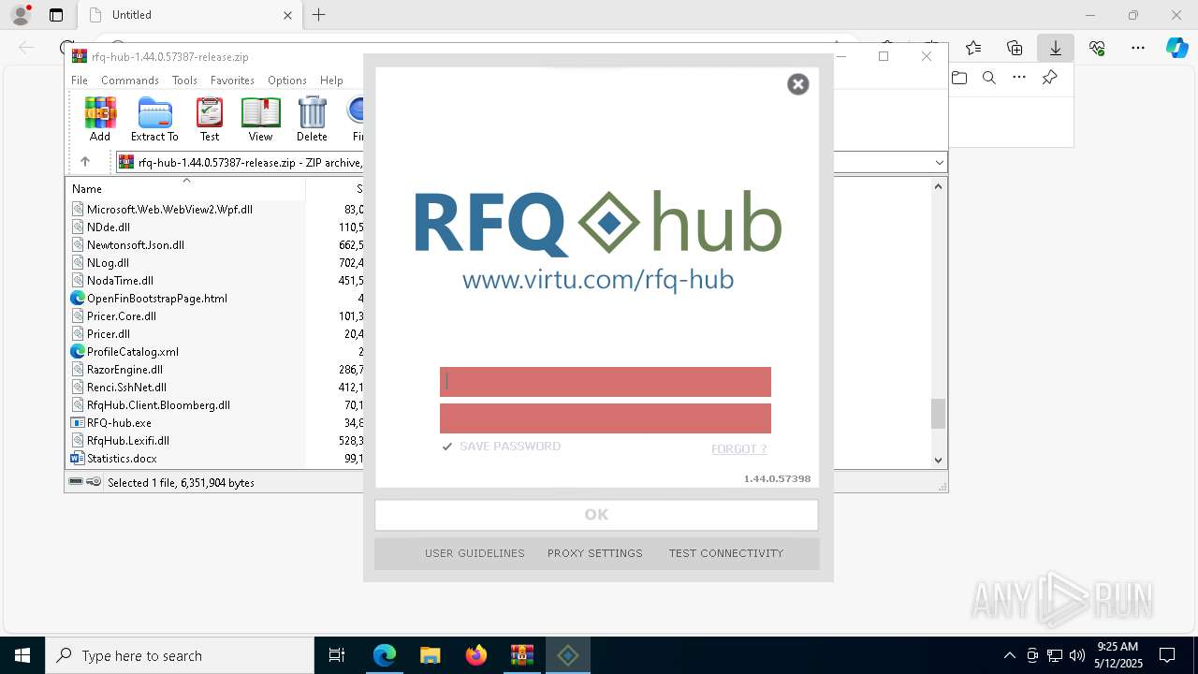Sort by the Name column header
The width and height of the screenshot is (1198, 674).
point(185,188)
